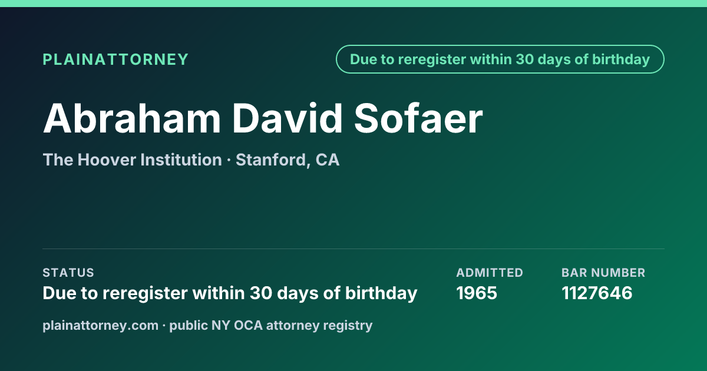Click the PLAINATTORNEY brand logo text
Image resolution: width=707 pixels, height=371 pixels.
115,59
